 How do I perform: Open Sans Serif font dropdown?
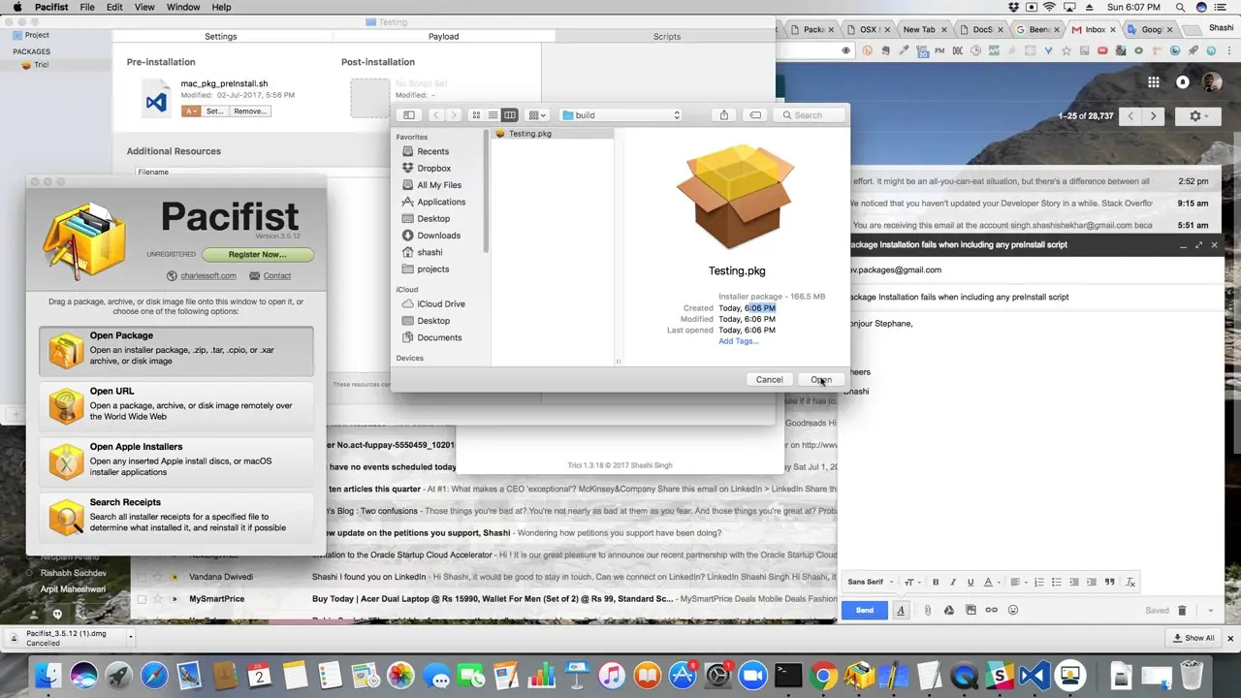pyautogui.click(x=871, y=582)
